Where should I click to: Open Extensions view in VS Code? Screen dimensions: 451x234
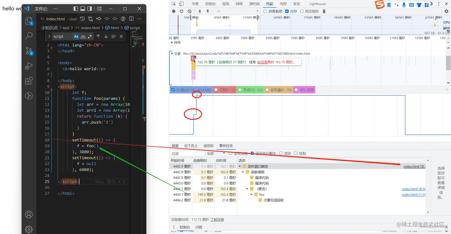29,81
